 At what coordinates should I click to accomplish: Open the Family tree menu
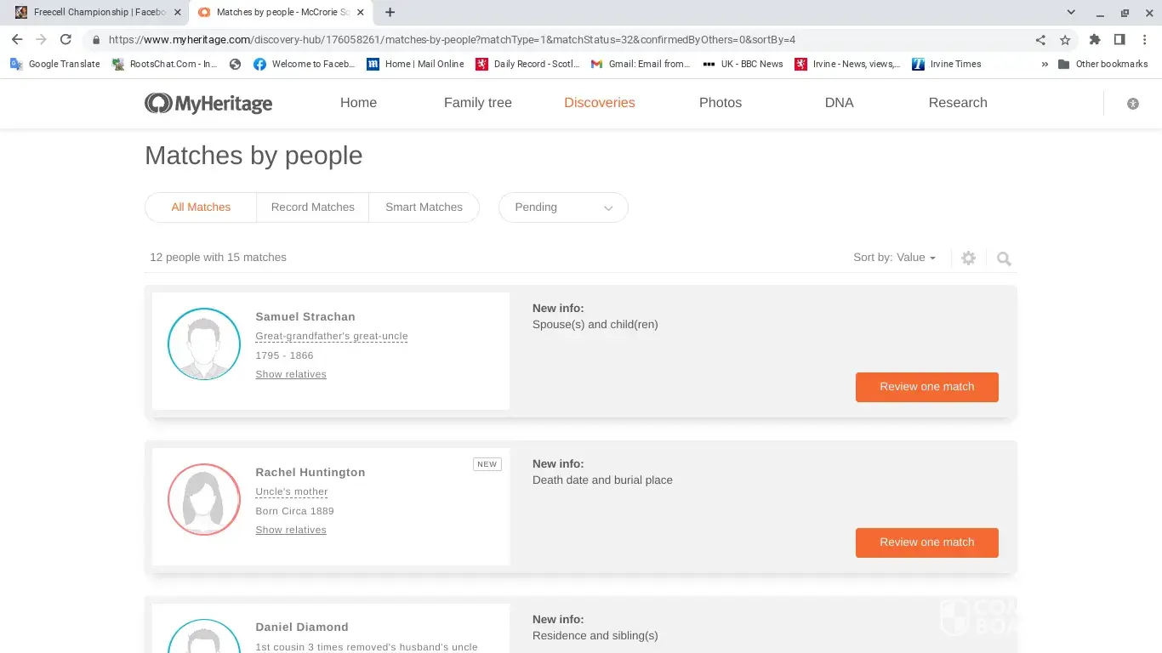[x=477, y=103]
